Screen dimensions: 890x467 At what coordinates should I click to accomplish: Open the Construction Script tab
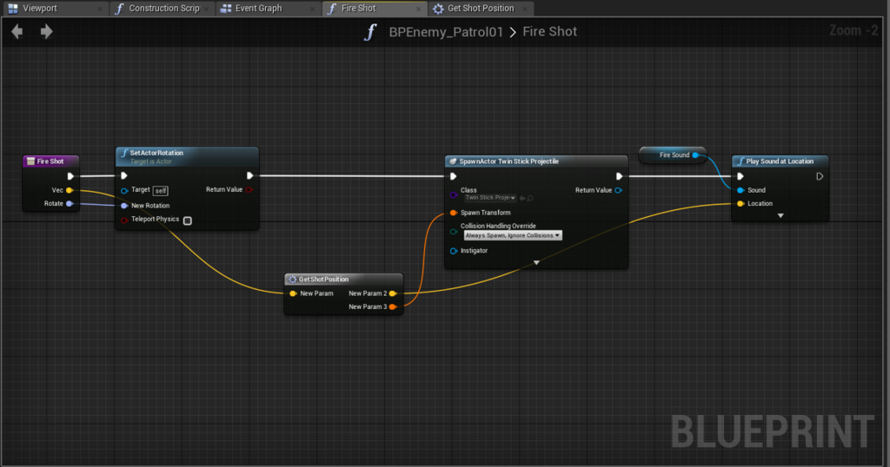pyautogui.click(x=161, y=9)
